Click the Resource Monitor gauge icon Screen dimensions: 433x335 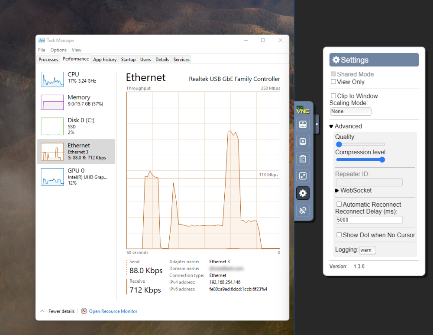[84, 311]
